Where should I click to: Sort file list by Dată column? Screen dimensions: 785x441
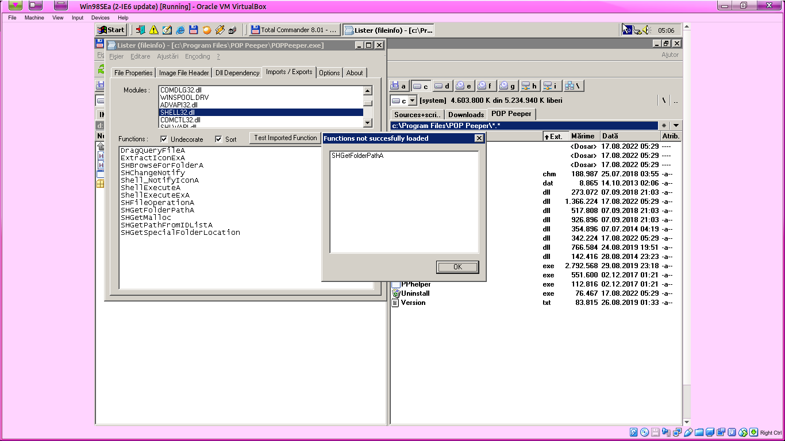point(630,136)
